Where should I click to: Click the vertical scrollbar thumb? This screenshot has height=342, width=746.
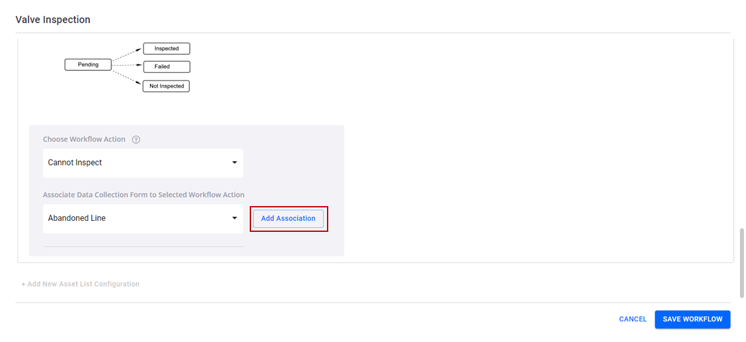point(741,263)
